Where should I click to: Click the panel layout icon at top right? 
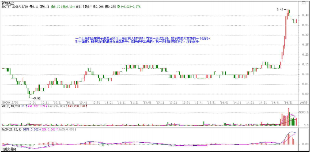point(304,3)
